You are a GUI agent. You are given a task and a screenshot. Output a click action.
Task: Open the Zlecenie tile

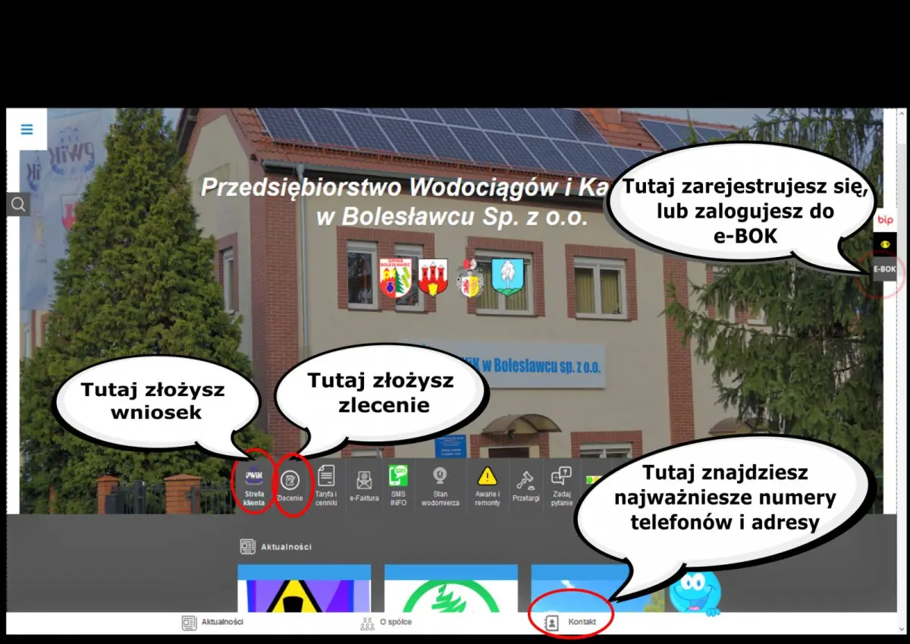[290, 486]
